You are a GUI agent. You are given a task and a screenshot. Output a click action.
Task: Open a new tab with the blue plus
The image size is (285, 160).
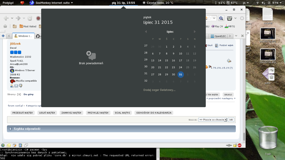click(3, 36)
